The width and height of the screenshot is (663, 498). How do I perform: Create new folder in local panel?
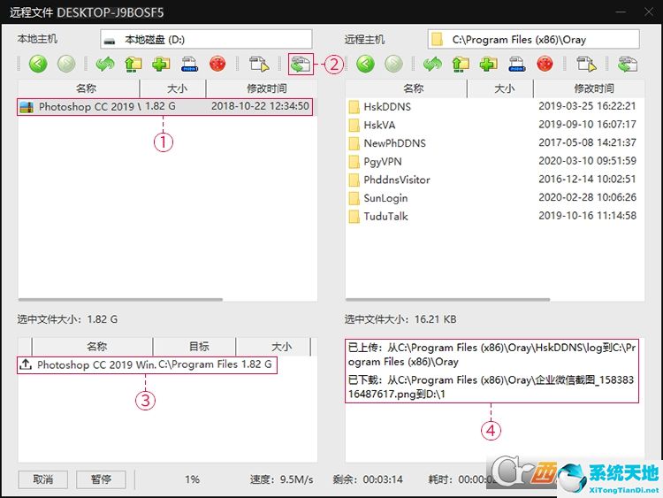pyautogui.click(x=160, y=64)
